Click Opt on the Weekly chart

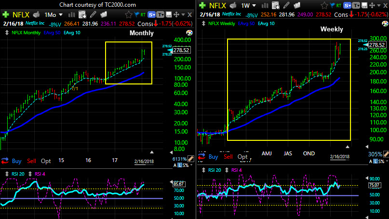[x=242, y=157]
